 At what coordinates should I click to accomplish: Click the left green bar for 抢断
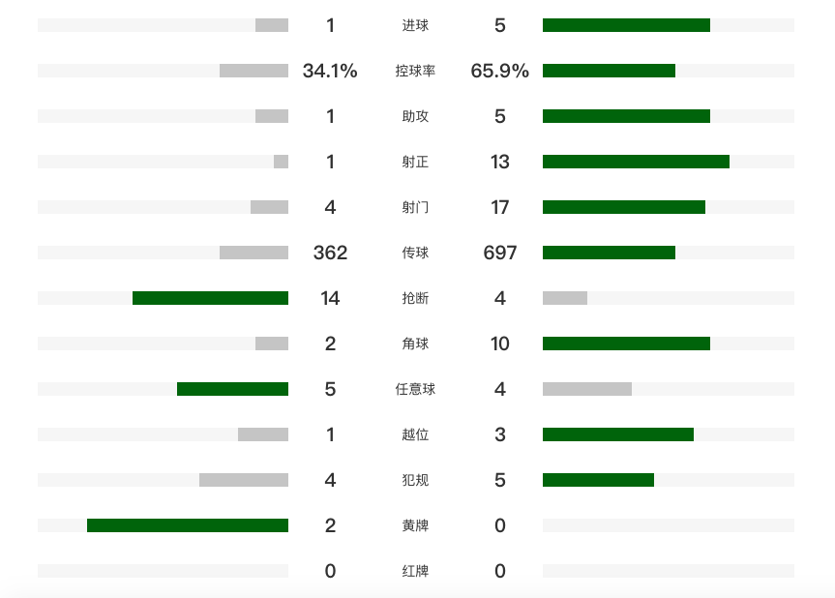(x=210, y=298)
